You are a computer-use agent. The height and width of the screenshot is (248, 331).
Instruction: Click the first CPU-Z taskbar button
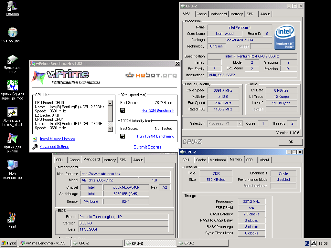point(97,243)
